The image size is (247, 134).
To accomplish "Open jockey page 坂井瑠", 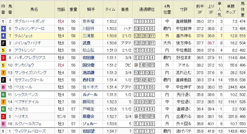I will (89, 21).
